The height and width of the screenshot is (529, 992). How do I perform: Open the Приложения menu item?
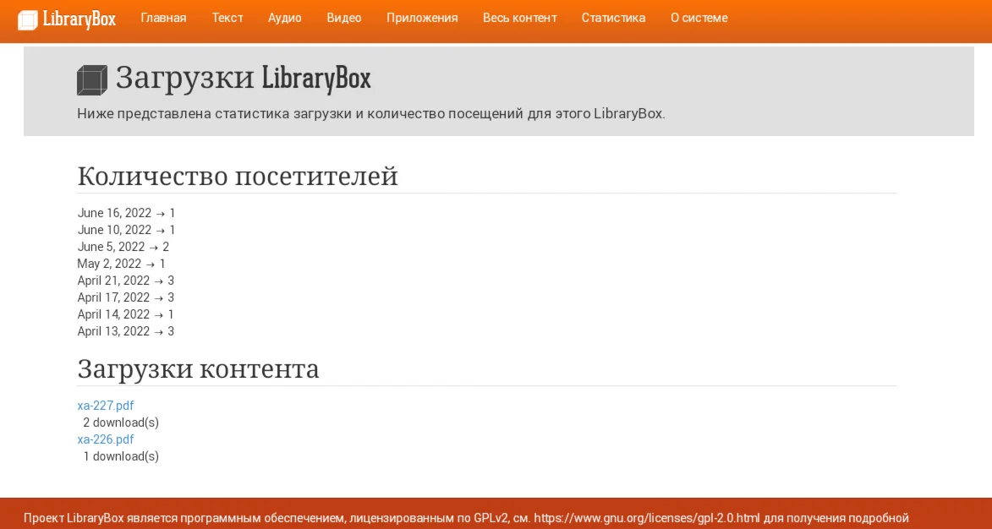tap(422, 18)
